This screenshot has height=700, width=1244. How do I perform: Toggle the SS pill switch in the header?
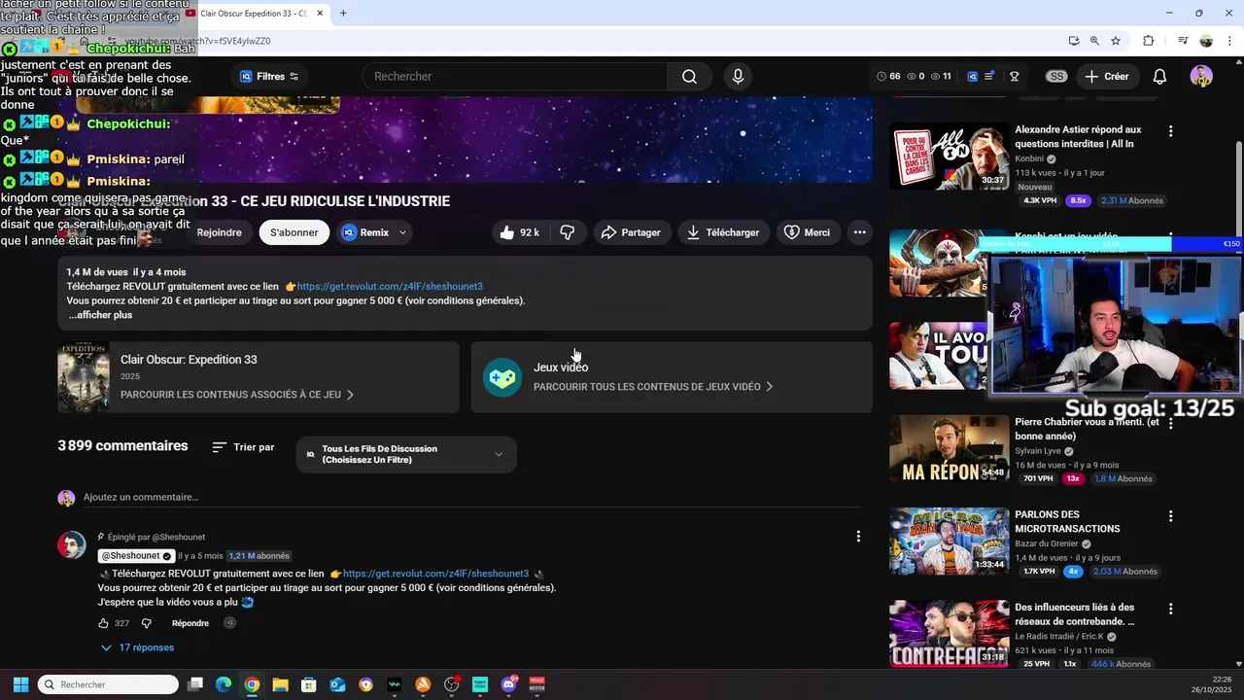1055,76
